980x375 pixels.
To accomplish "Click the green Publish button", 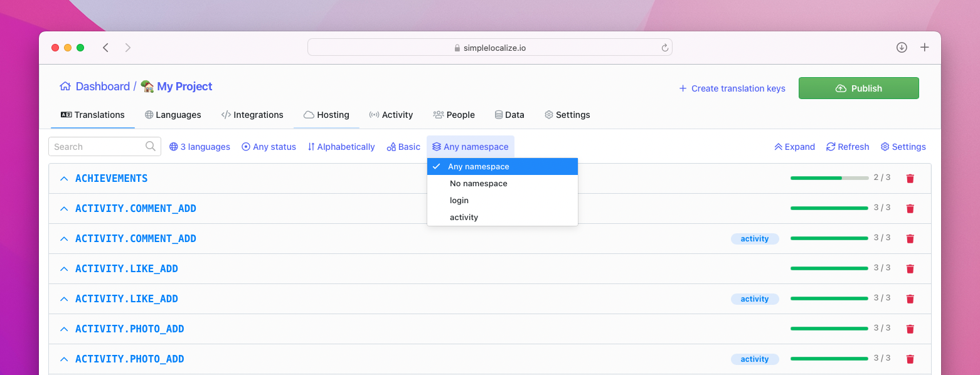I will click(858, 88).
